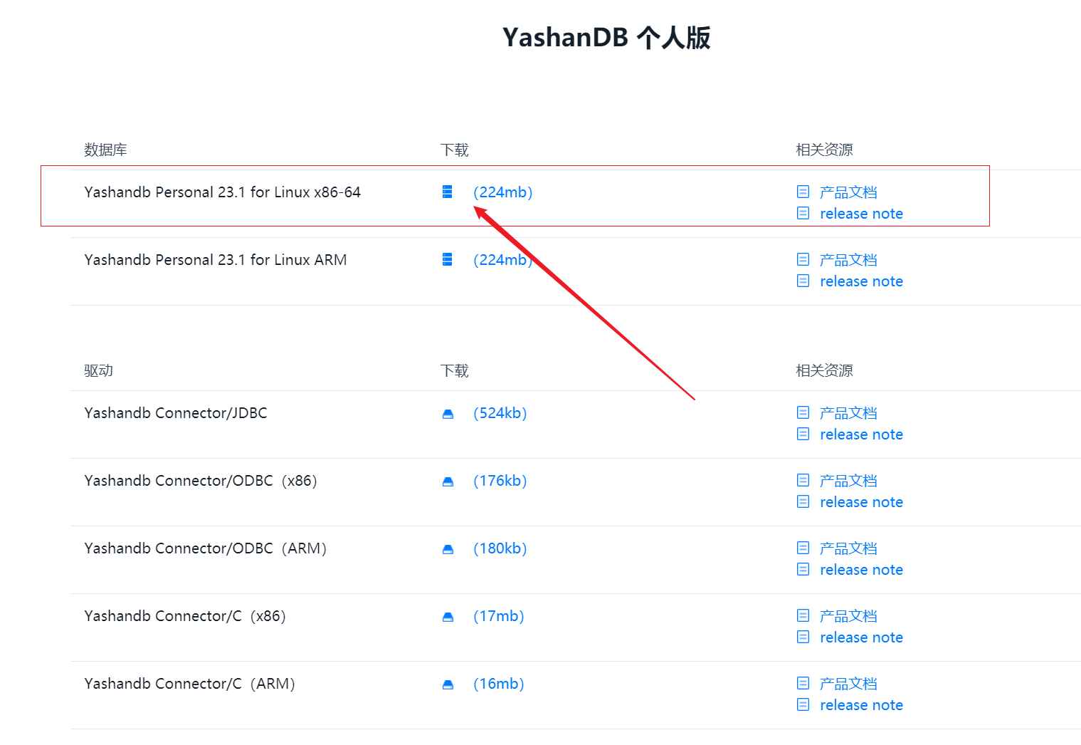Select the "Yashandb Connector/JDBC" row name
The image size is (1081, 745).
[176, 413]
